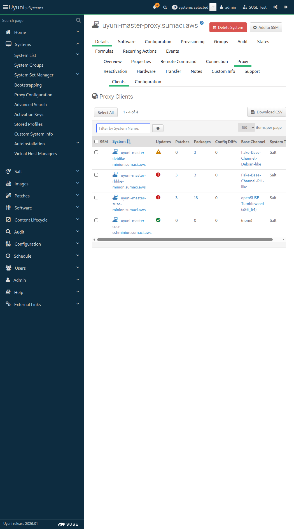Click the critical updates icon for rhlike minion
Viewport: 294px width, 529px height.
tap(158, 175)
